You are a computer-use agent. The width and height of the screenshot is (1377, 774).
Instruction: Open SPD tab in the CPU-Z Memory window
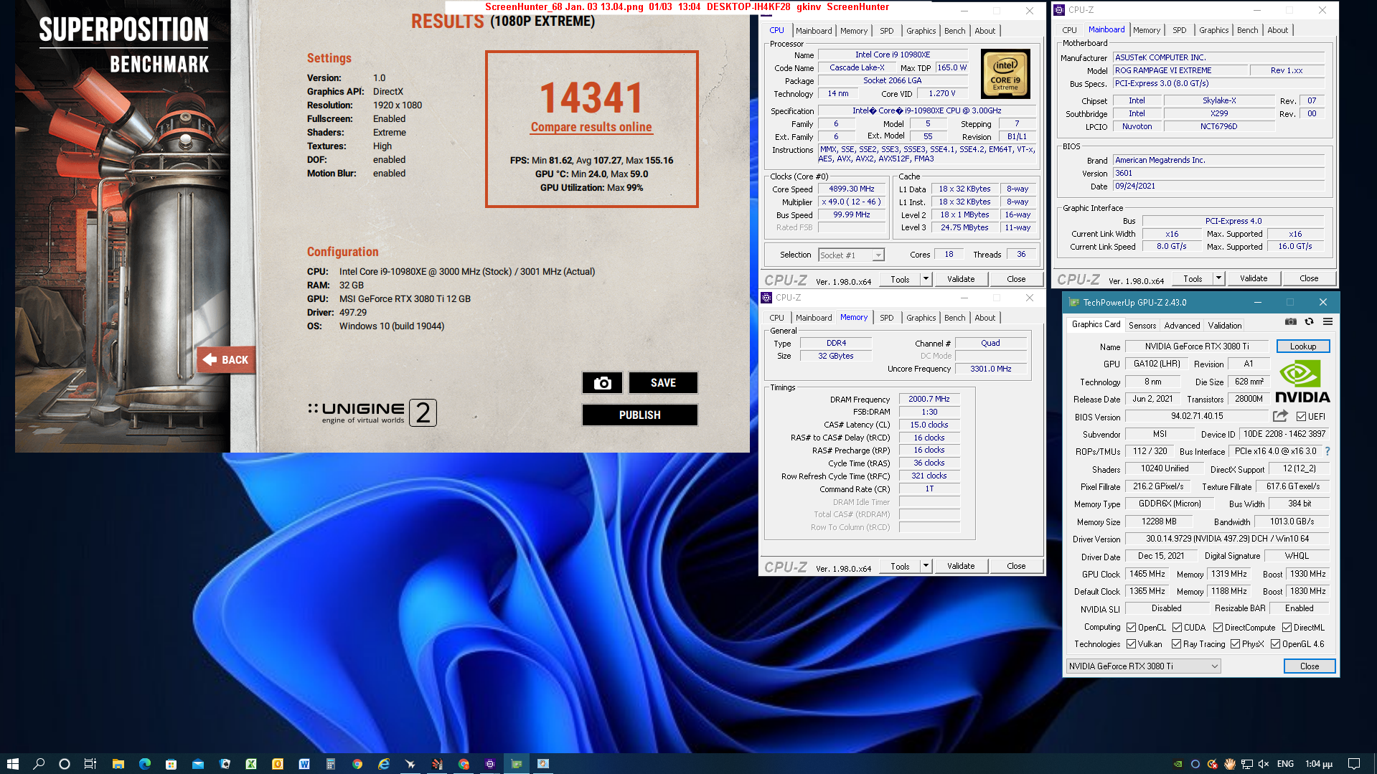886,318
